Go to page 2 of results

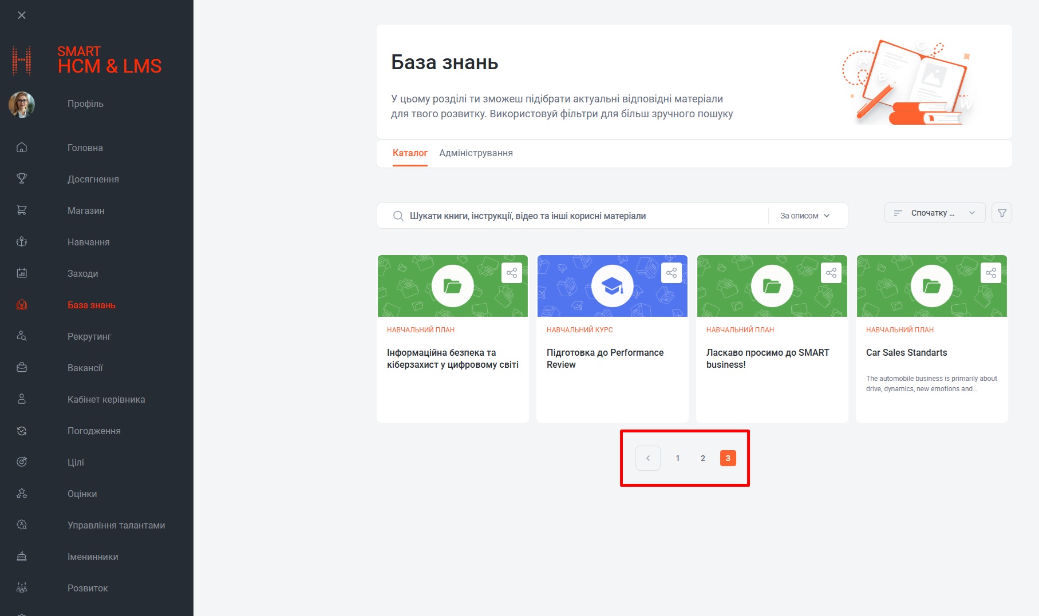click(x=702, y=458)
